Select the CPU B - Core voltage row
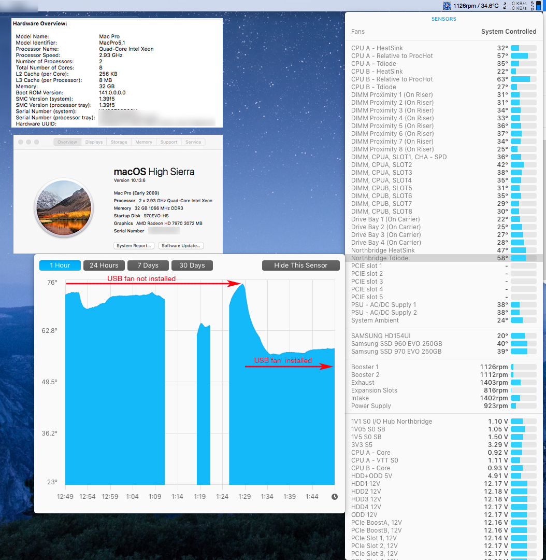 point(443,468)
